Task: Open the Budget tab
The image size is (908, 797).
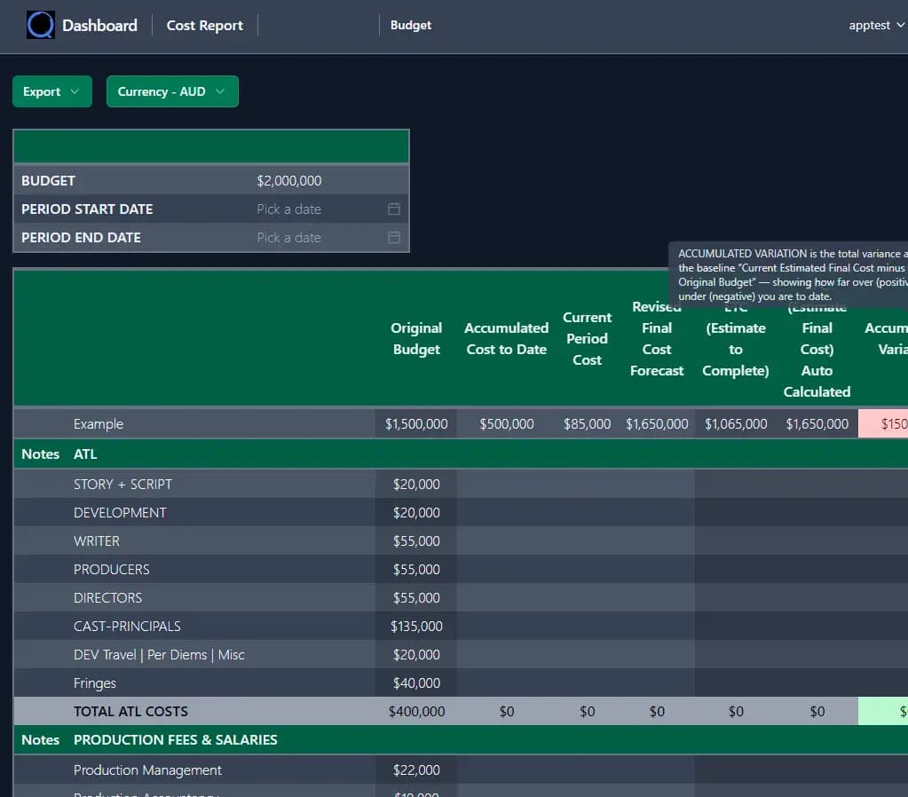Action: 411,25
